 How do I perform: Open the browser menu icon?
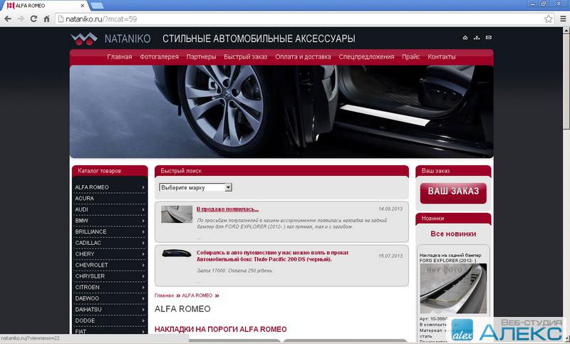click(x=561, y=19)
